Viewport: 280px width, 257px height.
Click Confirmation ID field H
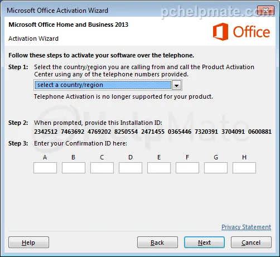244,168
